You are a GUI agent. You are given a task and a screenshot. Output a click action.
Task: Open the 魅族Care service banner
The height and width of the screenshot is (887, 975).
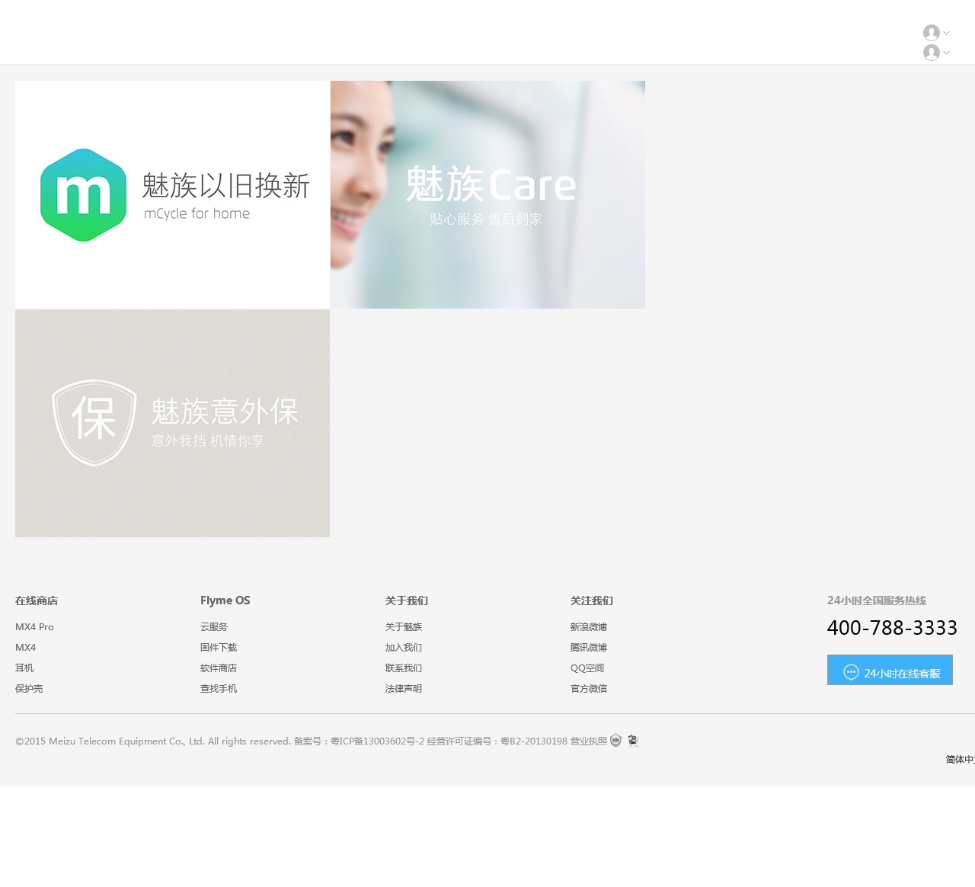(x=487, y=194)
